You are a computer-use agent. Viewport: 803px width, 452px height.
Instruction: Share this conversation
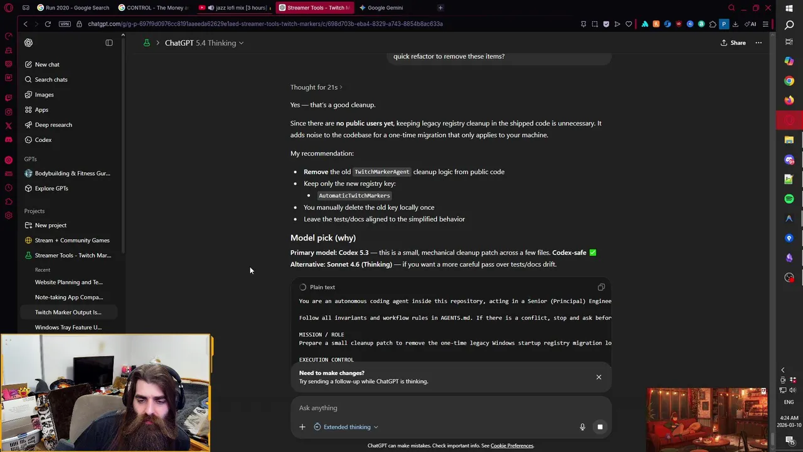point(733,43)
